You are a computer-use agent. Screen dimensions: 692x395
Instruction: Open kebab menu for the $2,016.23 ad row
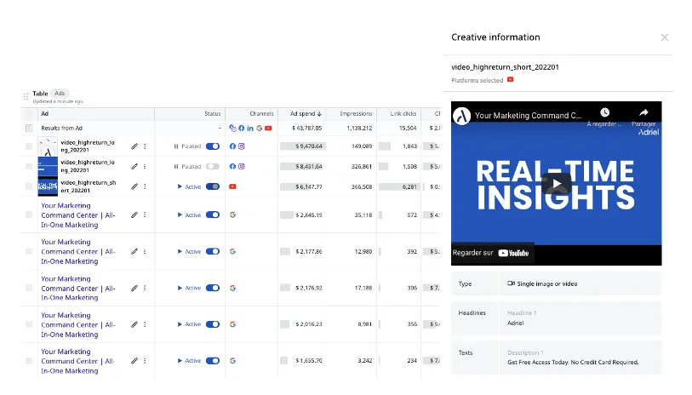(145, 324)
